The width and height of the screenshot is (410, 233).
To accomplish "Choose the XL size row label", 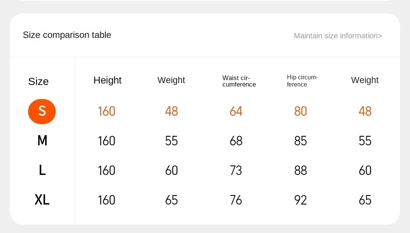I will [x=42, y=200].
